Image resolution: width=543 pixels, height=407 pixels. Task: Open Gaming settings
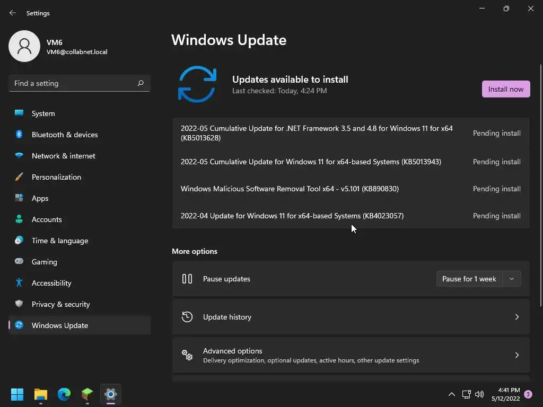pos(80,261)
